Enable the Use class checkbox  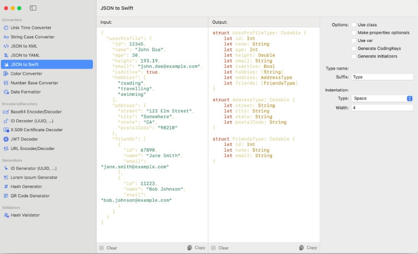[354, 25]
